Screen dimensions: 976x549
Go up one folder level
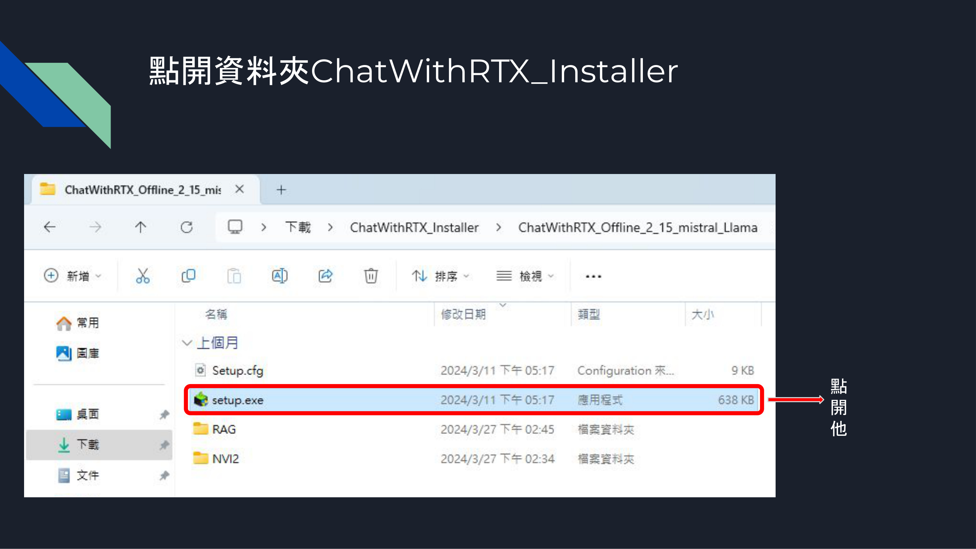141,227
